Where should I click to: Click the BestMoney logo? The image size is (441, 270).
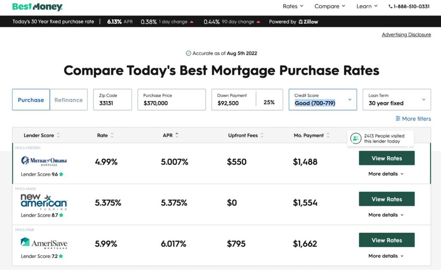pyautogui.click(x=37, y=7)
